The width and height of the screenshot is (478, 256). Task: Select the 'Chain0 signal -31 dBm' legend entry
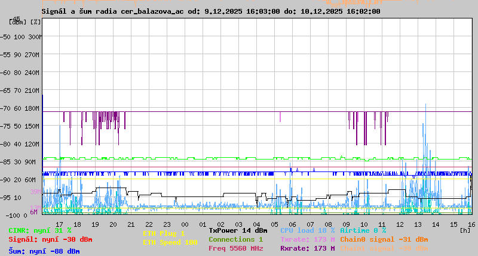[x=384, y=239]
